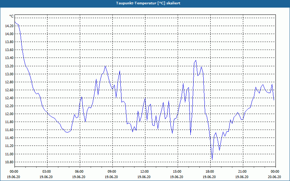This screenshot has width=290, height=181.
Task: Click the chart title Taupunkt-Temperatur [°C] skaliert
Action: coord(148,3)
